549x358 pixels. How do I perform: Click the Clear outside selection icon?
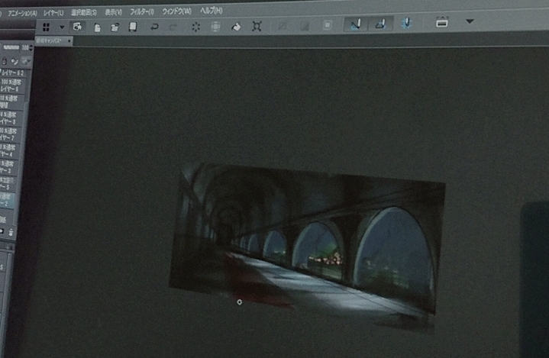pyautogui.click(x=215, y=27)
